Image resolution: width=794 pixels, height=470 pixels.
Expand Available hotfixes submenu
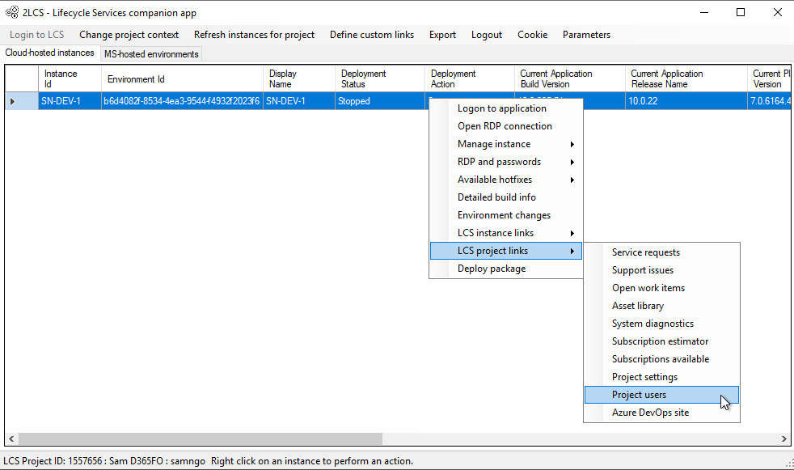[x=506, y=180]
